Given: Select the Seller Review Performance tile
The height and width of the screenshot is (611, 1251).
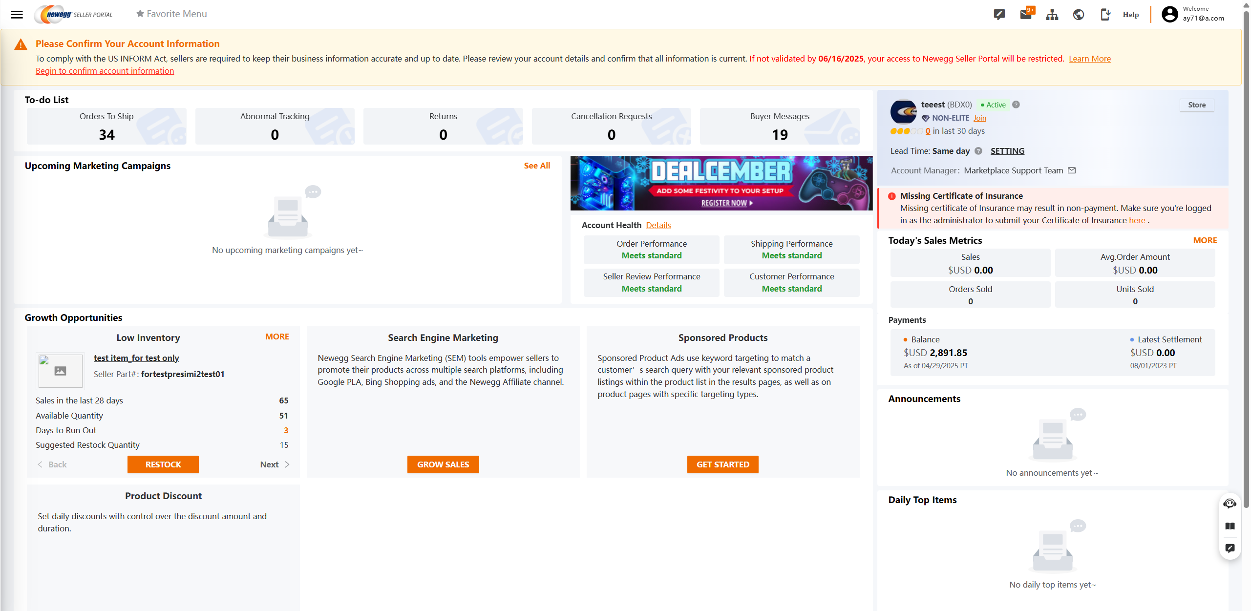Looking at the screenshot, I should [651, 282].
